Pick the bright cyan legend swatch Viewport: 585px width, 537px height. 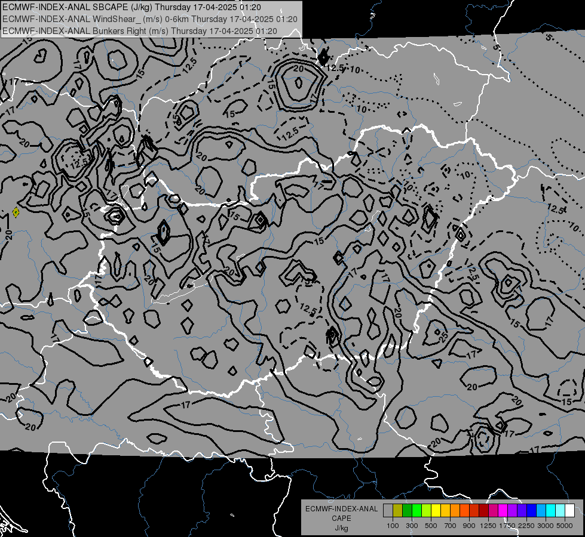[551, 511]
